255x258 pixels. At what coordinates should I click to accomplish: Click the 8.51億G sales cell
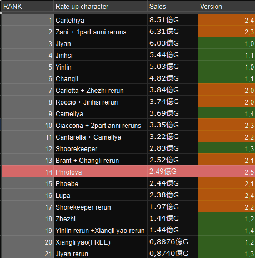[173, 20]
